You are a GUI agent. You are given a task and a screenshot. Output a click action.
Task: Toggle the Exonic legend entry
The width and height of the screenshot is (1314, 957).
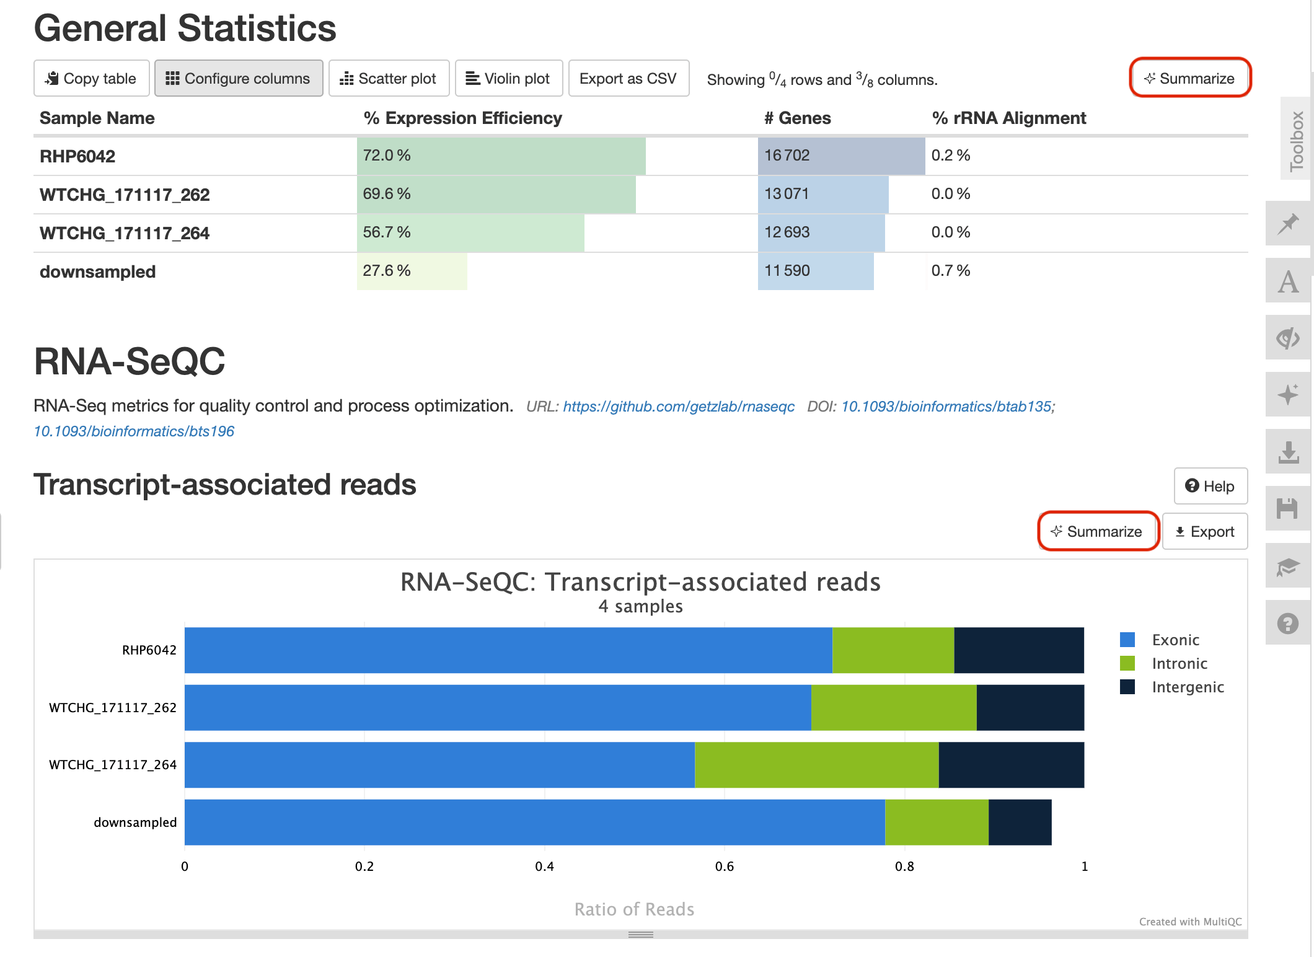click(1175, 640)
